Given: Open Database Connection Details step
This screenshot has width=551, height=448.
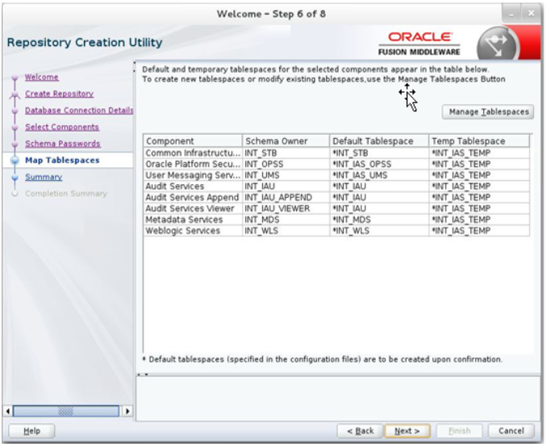Looking at the screenshot, I should click(x=79, y=110).
